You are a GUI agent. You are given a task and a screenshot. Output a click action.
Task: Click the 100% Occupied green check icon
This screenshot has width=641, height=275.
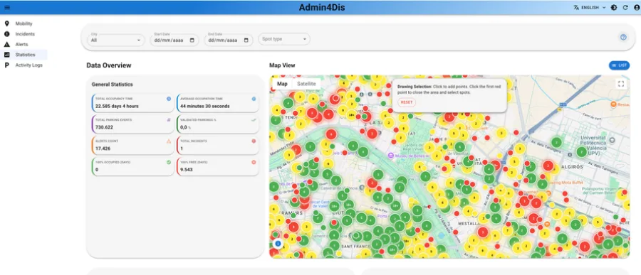click(x=168, y=162)
